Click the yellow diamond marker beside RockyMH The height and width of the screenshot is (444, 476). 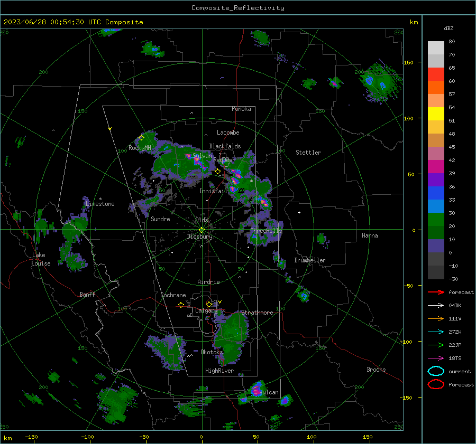coord(141,138)
